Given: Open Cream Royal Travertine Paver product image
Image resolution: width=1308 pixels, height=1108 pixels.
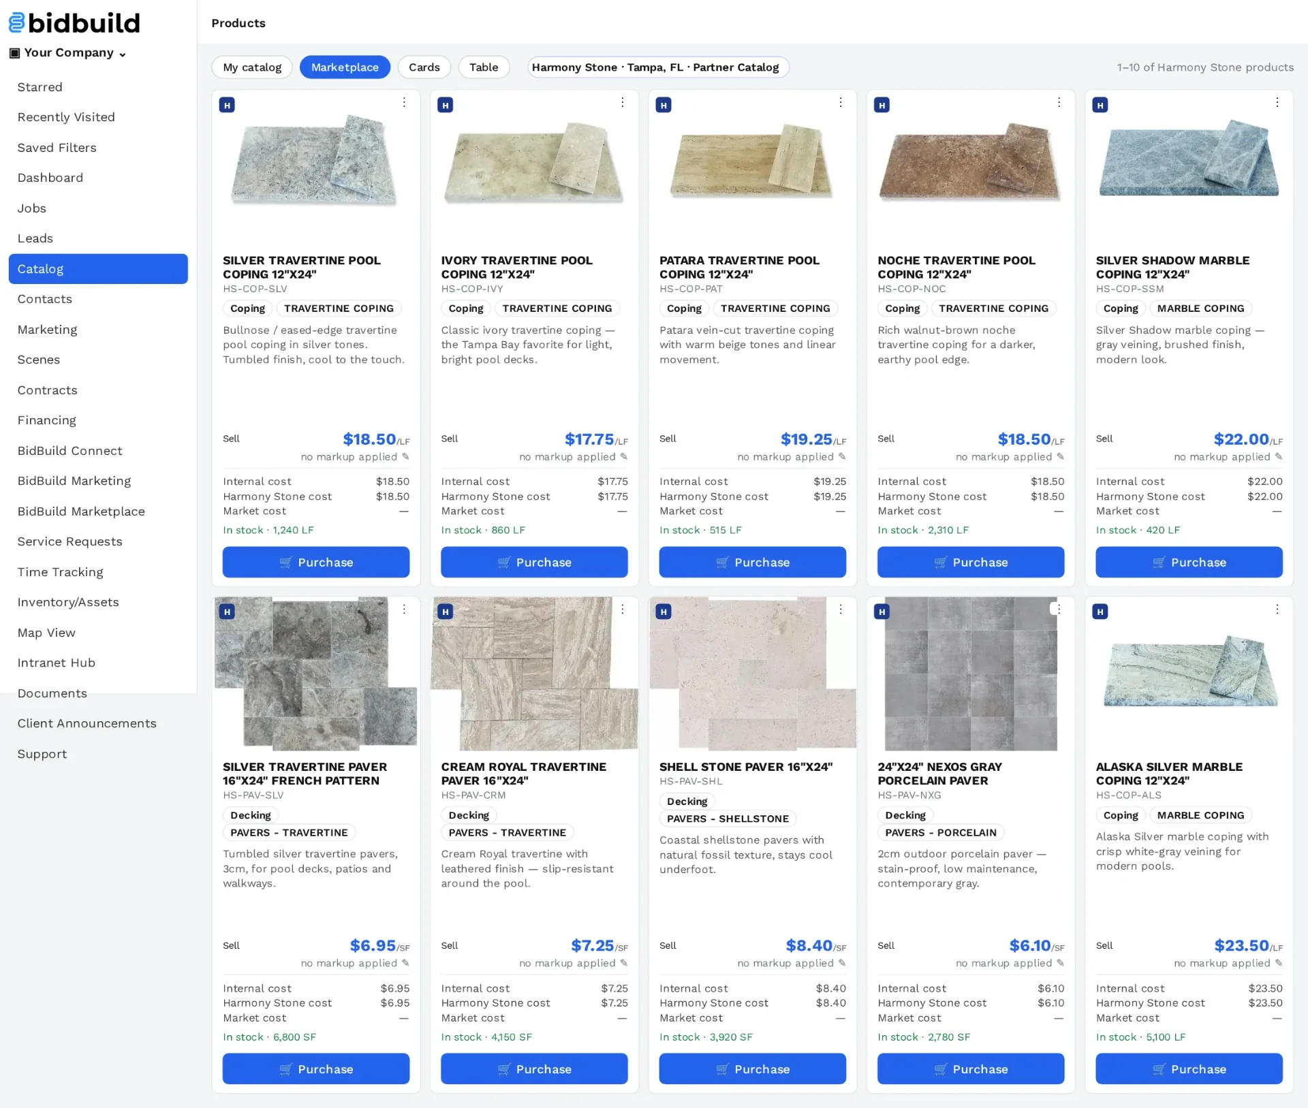Looking at the screenshot, I should (534, 674).
